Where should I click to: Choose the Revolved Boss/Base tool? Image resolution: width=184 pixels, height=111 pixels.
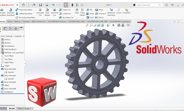coord(11,12)
